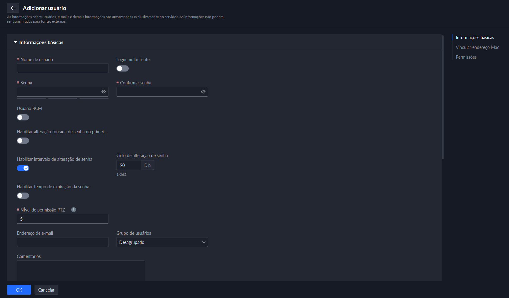The height and width of the screenshot is (298, 509).
Task: Collapse the Informações básicas section
Action: coord(16,42)
